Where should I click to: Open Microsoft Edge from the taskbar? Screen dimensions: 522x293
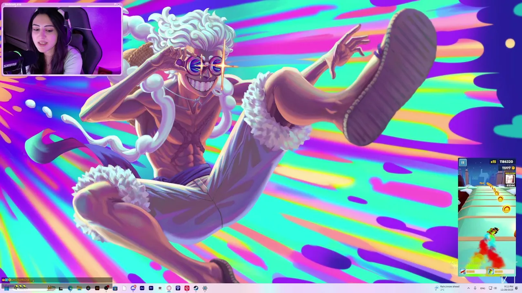(70, 289)
